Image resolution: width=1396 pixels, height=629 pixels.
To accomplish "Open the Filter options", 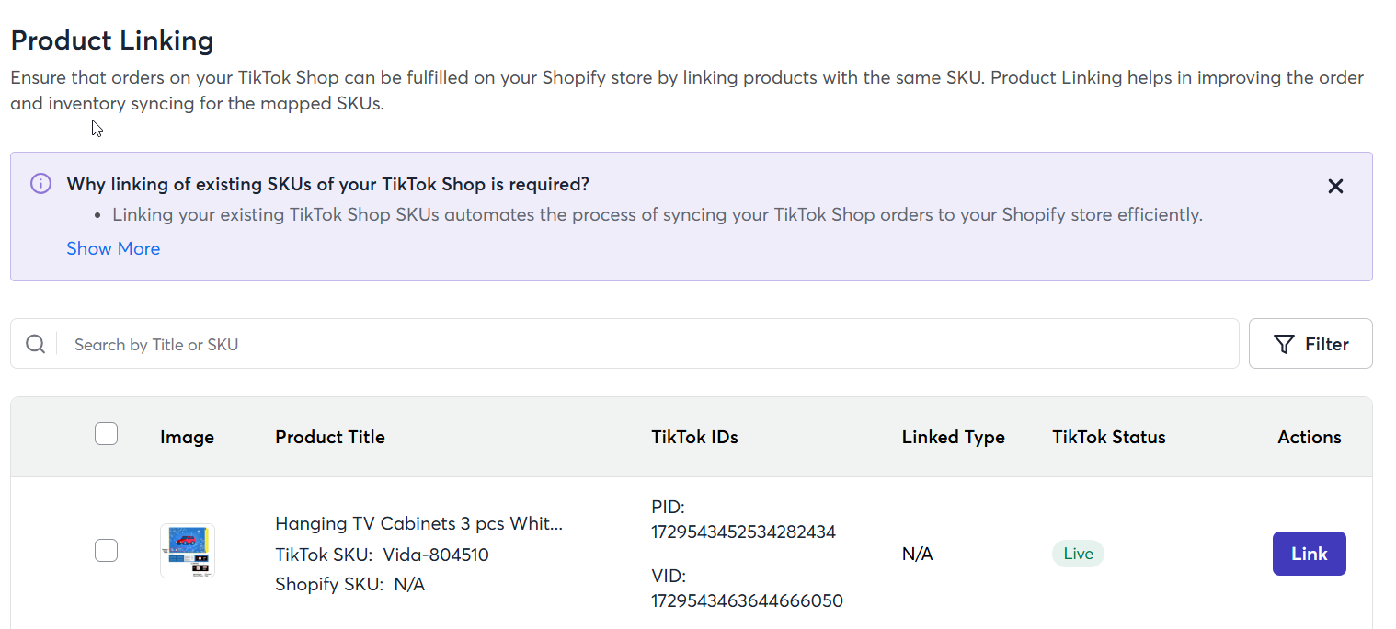I will point(1310,344).
